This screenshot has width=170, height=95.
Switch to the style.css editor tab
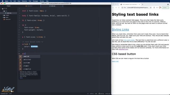click(52, 6)
